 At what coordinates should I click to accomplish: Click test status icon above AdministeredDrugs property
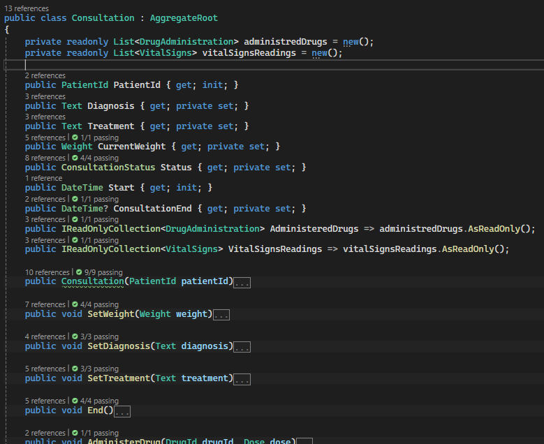(x=75, y=219)
